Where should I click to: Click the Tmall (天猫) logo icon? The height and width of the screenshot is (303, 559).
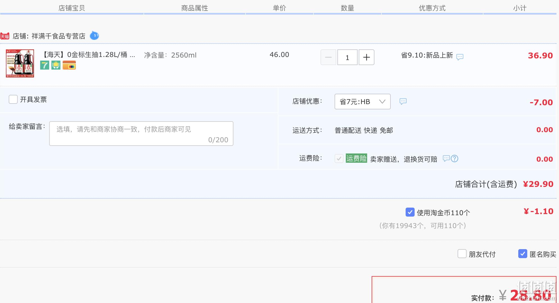tap(5, 36)
